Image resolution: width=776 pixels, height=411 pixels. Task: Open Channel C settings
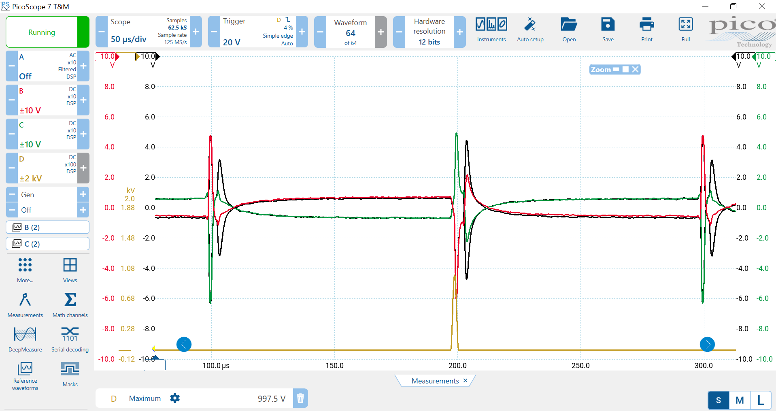tap(47, 134)
